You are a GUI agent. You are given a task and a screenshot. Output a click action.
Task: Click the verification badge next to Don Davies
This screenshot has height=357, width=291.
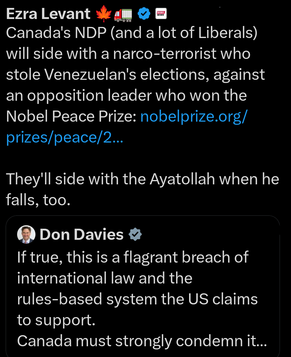coord(135,234)
